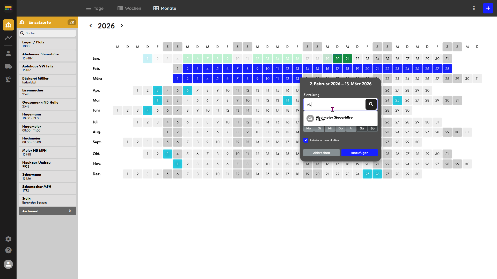Switch to the Wochen view tab
Viewport: 497px width, 279px height.
coord(129,8)
